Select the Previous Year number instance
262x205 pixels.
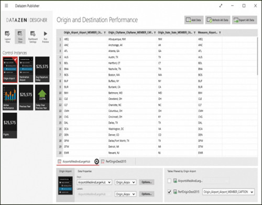[26, 98]
